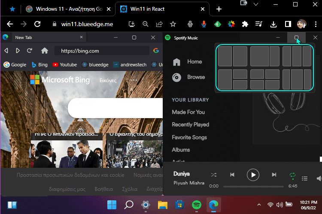
Task: Open the crowd street news thumbnail
Action: tap(134, 154)
